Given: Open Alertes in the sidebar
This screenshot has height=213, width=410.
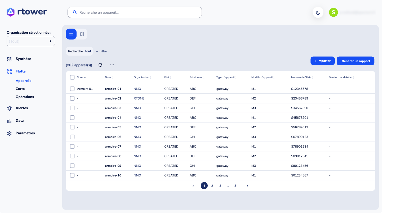Looking at the screenshot, I should (21, 108).
